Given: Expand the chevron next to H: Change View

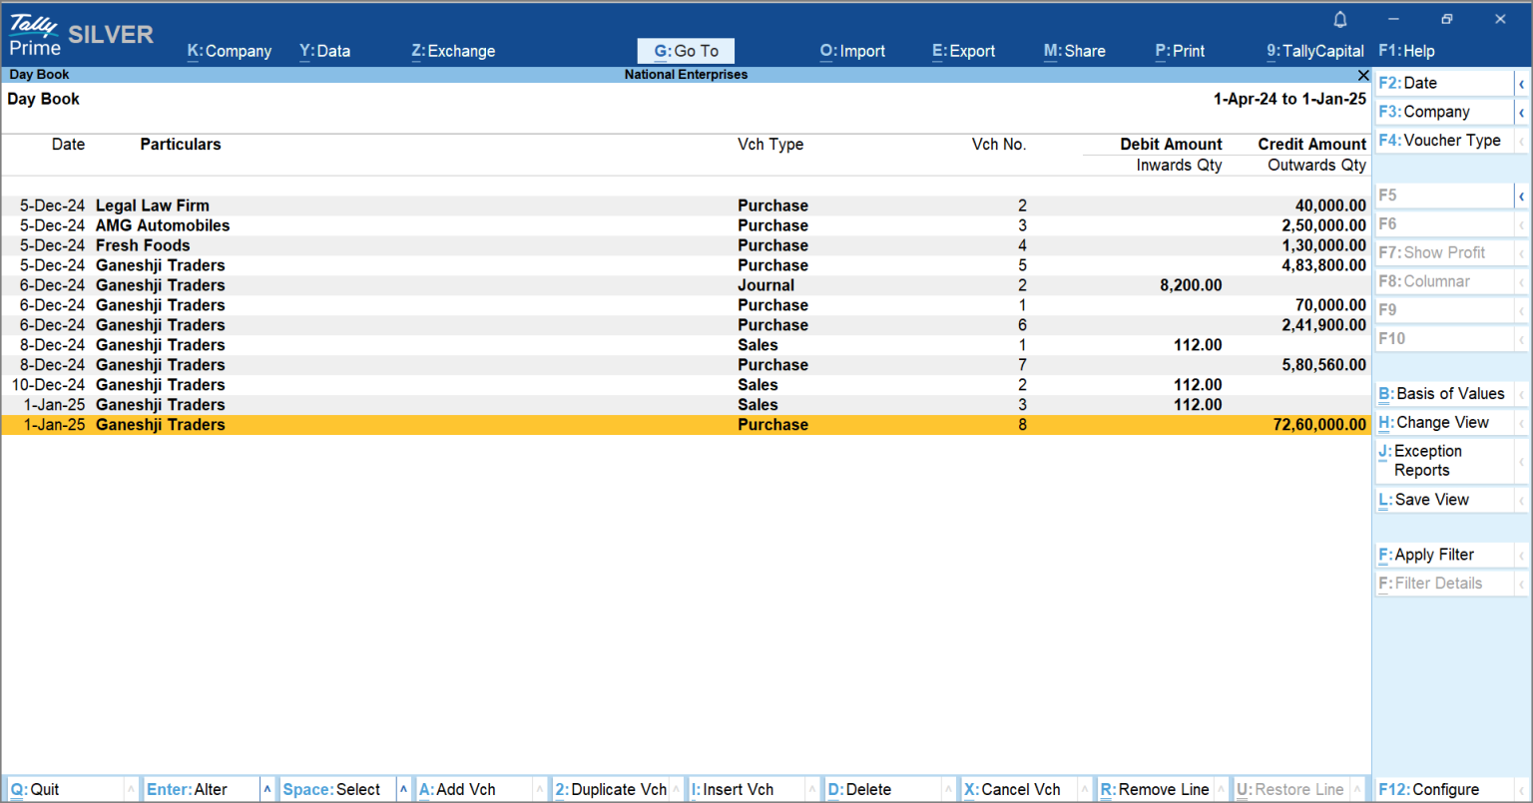Looking at the screenshot, I should [1523, 422].
